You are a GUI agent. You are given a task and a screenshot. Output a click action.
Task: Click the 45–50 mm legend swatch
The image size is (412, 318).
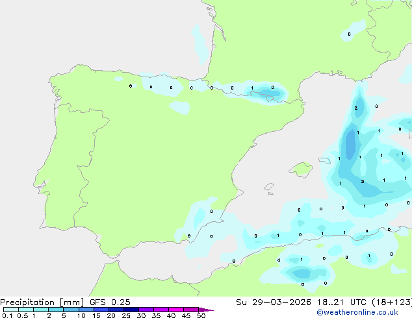191,310
